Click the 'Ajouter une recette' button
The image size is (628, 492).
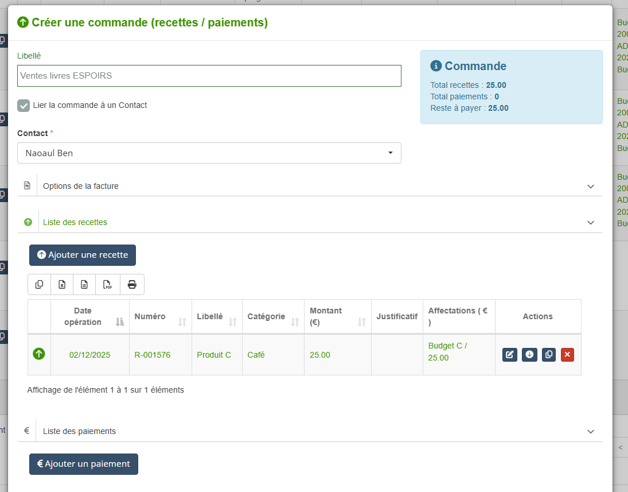83,255
